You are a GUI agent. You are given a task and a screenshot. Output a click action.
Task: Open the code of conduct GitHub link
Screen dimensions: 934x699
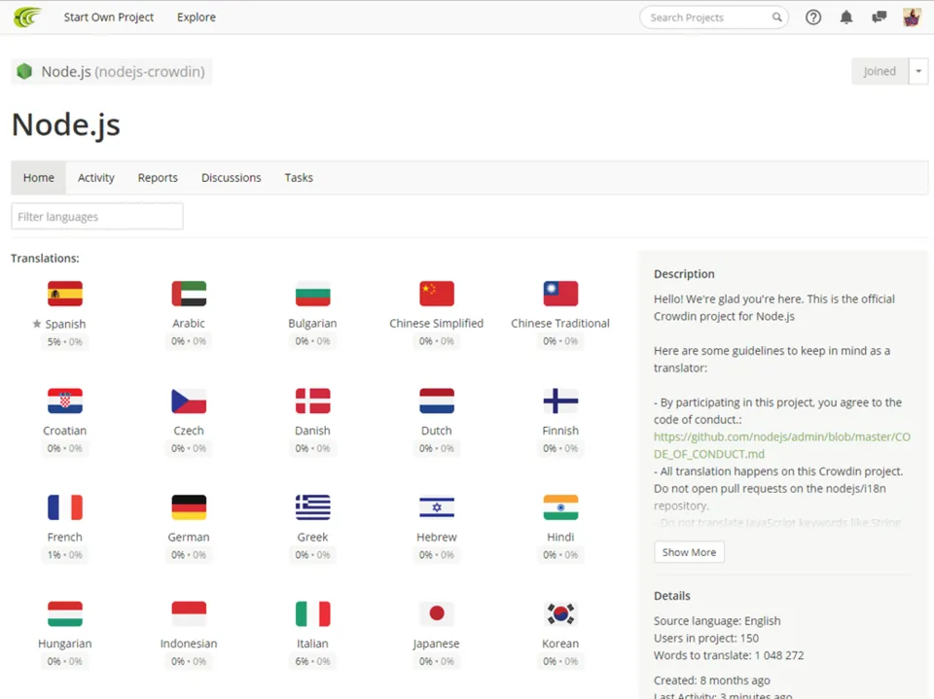782,445
